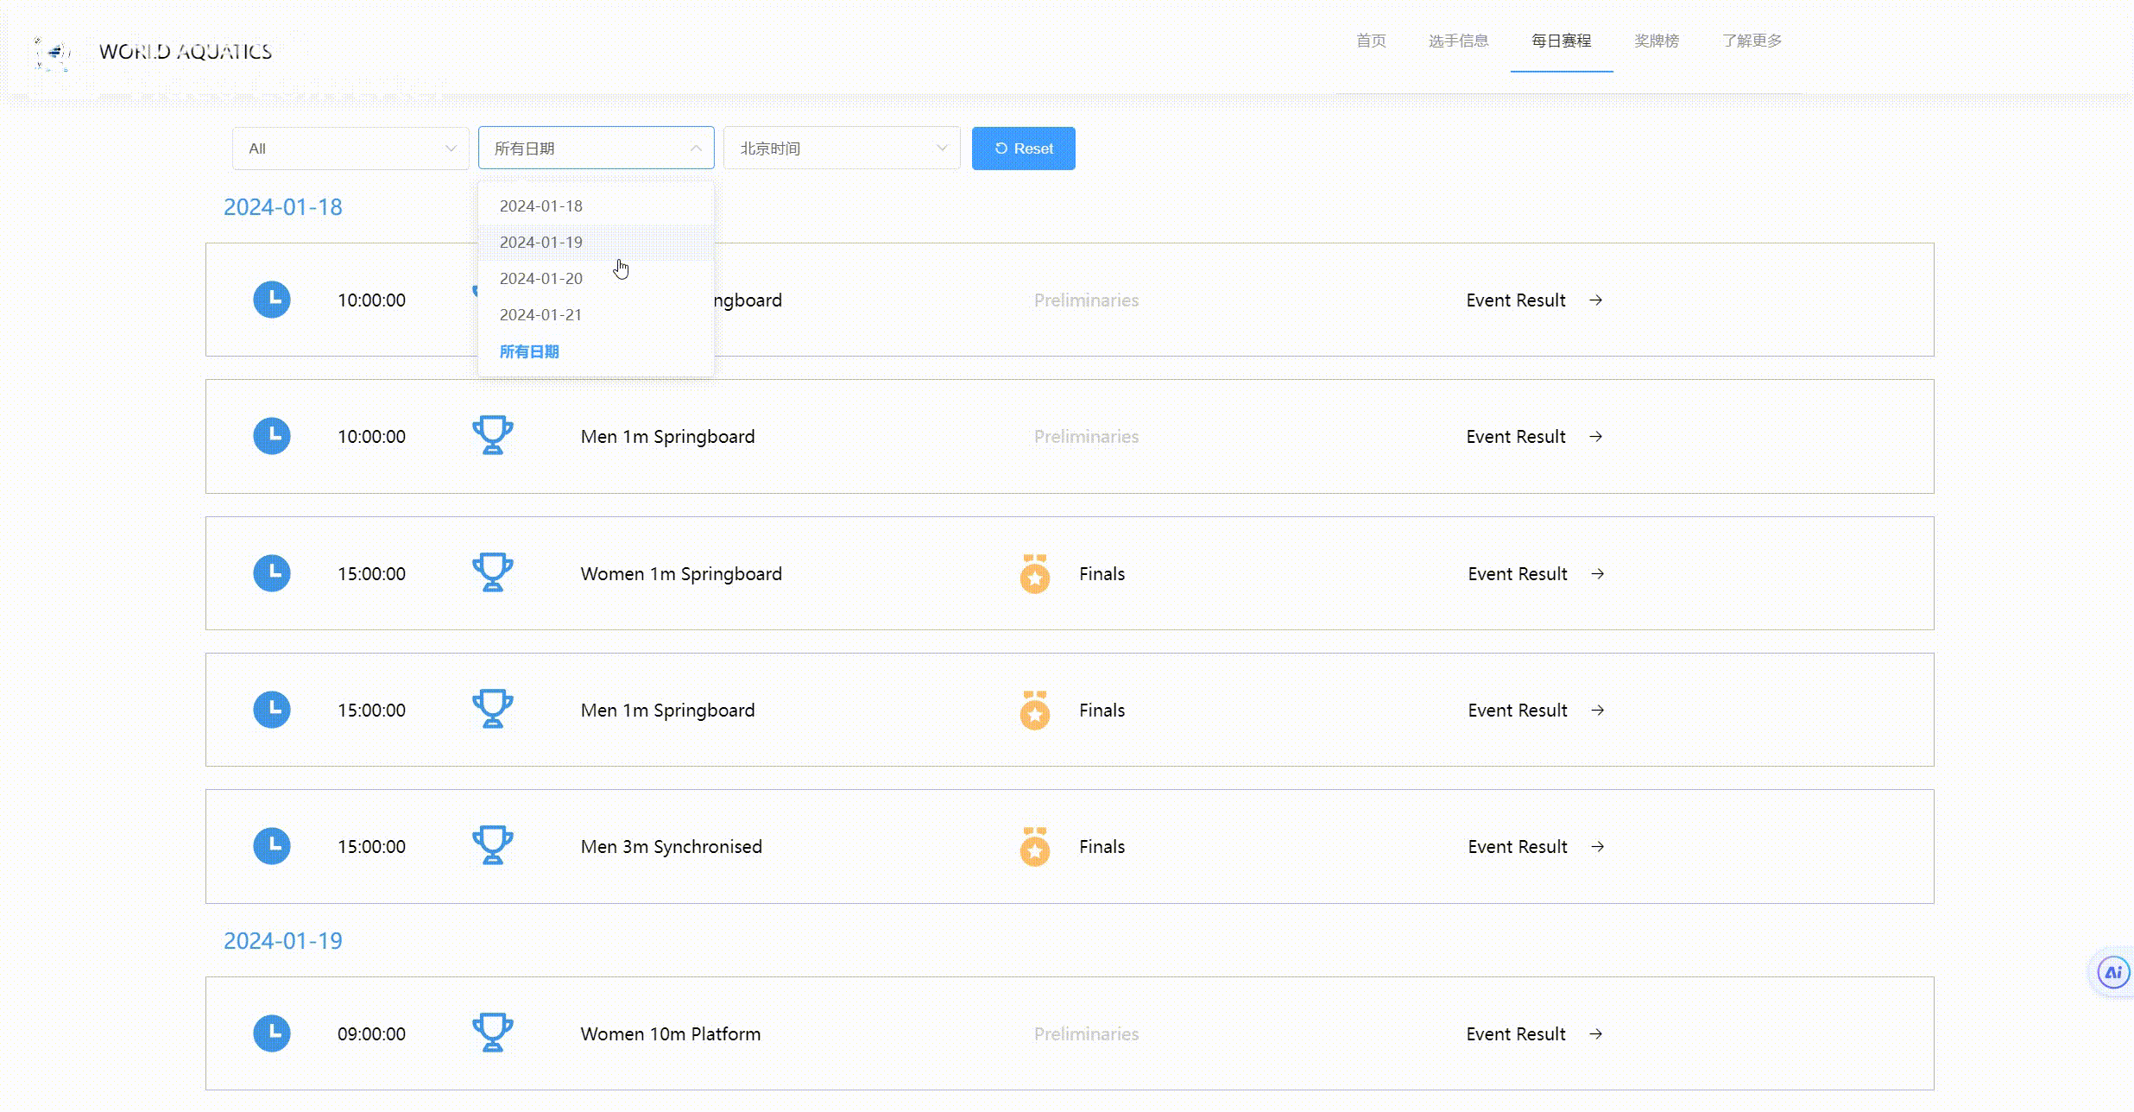Click the AI assistant floating icon
This screenshot has width=2134, height=1112.
coord(2112,973)
